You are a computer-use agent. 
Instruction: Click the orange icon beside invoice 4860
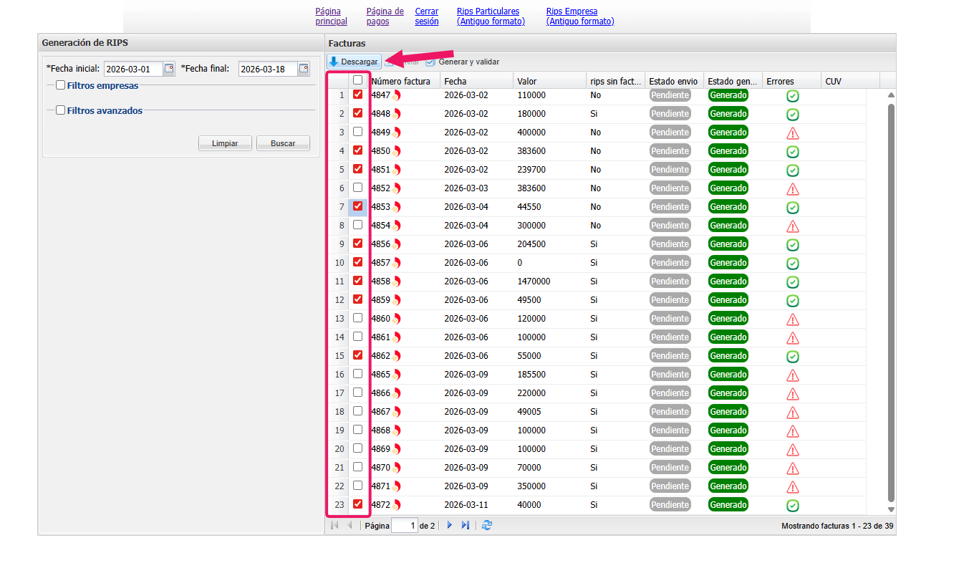coord(397,319)
